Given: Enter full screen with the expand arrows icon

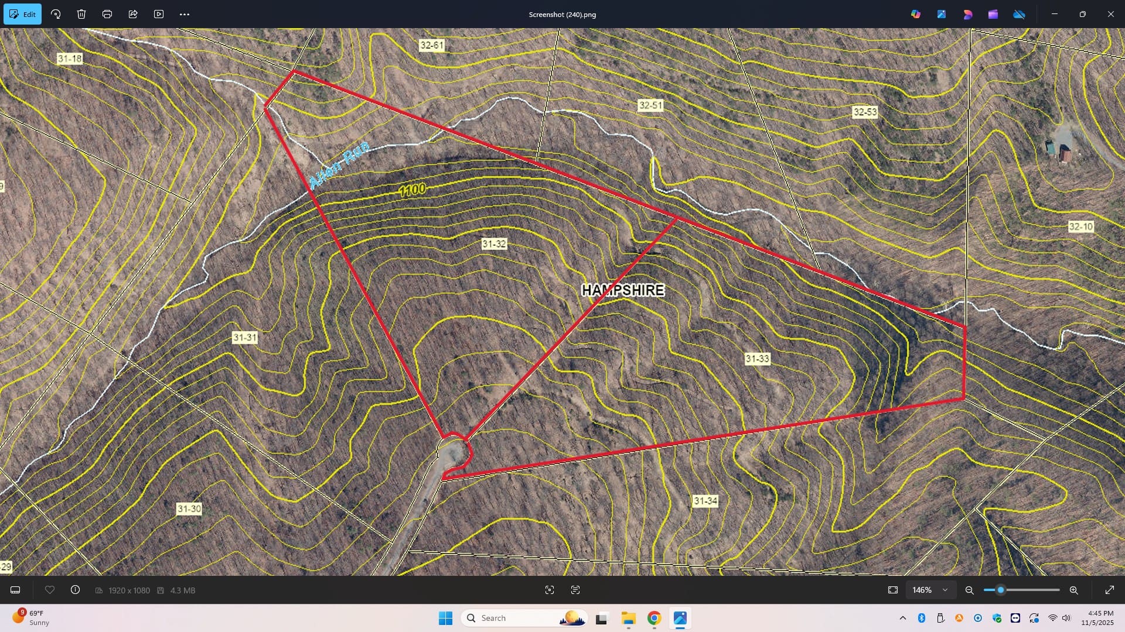Looking at the screenshot, I should (1110, 590).
